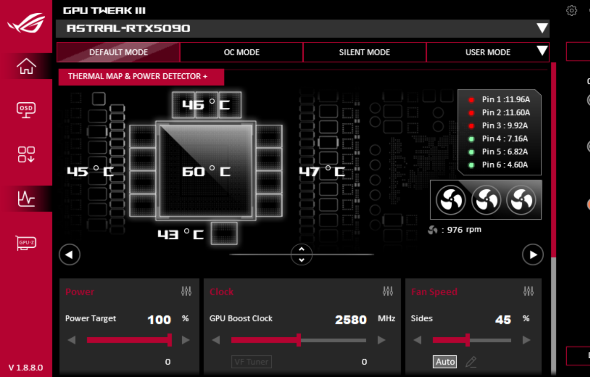Switch to OC Mode

[x=242, y=52]
